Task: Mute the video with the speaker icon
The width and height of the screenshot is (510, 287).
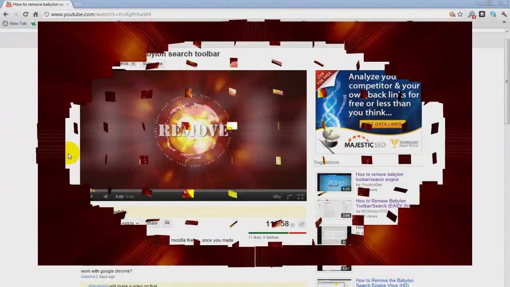Action: click(105, 197)
